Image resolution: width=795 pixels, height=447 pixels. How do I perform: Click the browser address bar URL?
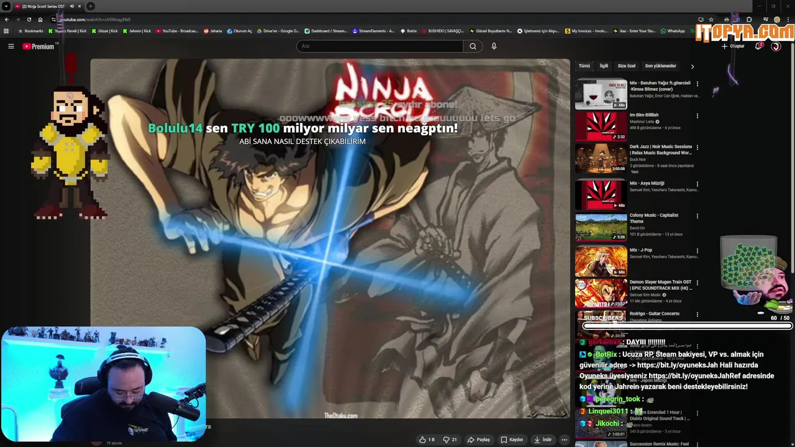pos(94,20)
